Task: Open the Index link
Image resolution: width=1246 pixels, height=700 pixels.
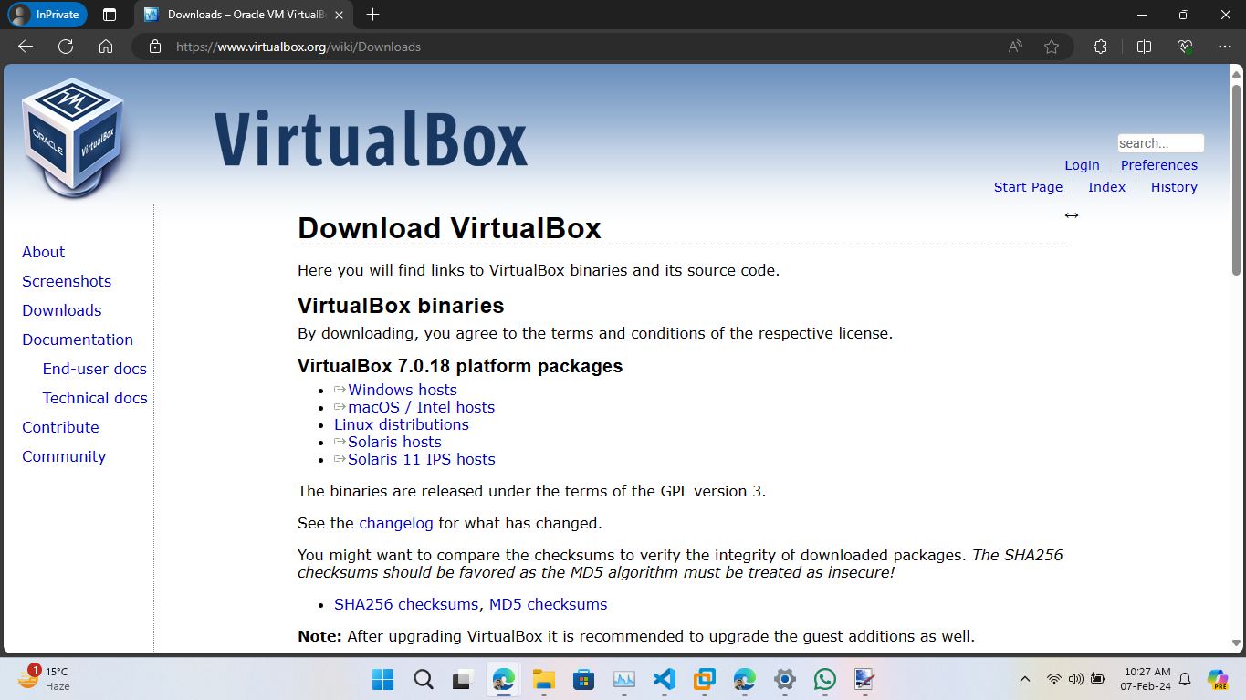Action: coord(1106,187)
